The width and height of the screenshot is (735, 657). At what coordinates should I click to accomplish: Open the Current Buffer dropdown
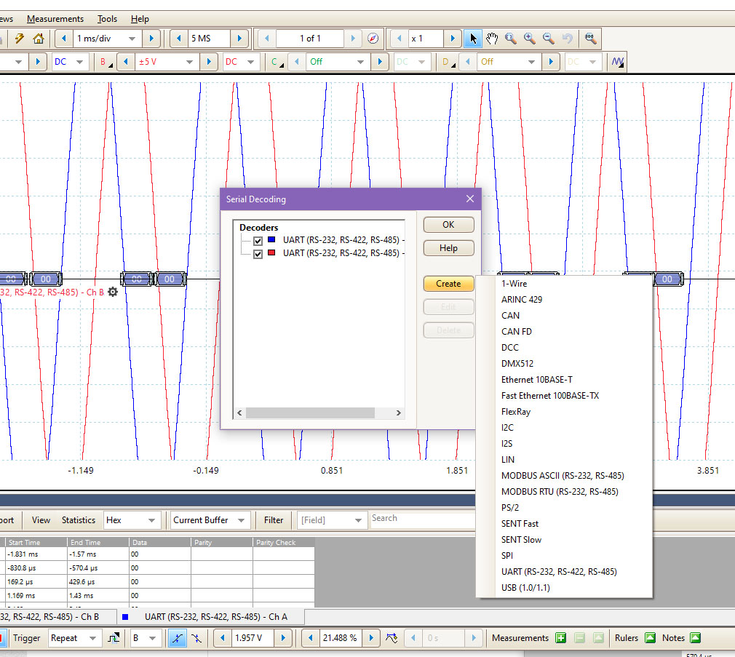(210, 520)
